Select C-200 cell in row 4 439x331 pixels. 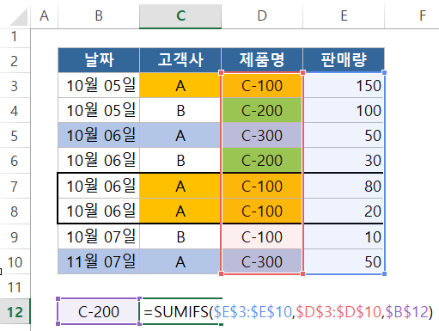click(x=262, y=111)
